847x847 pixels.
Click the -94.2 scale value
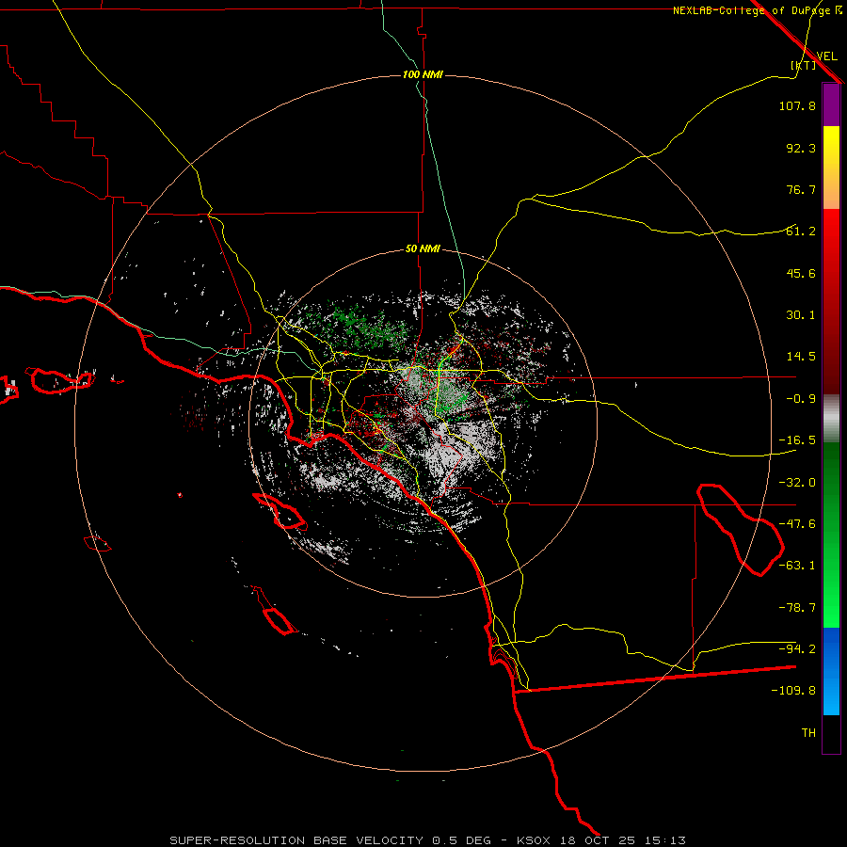pyautogui.click(x=797, y=649)
